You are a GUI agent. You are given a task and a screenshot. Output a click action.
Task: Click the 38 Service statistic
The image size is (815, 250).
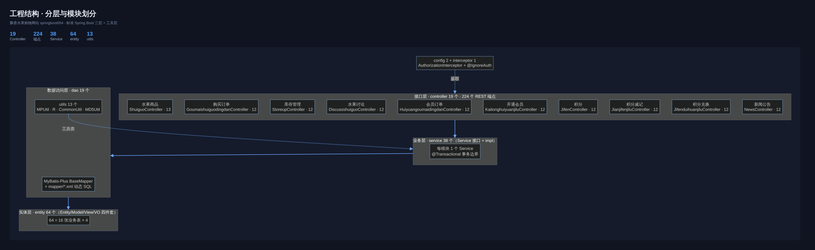56,36
